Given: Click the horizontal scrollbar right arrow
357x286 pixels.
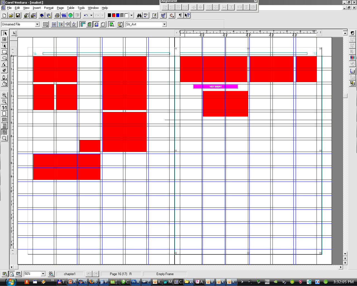Looking at the screenshot, I should [341, 267].
